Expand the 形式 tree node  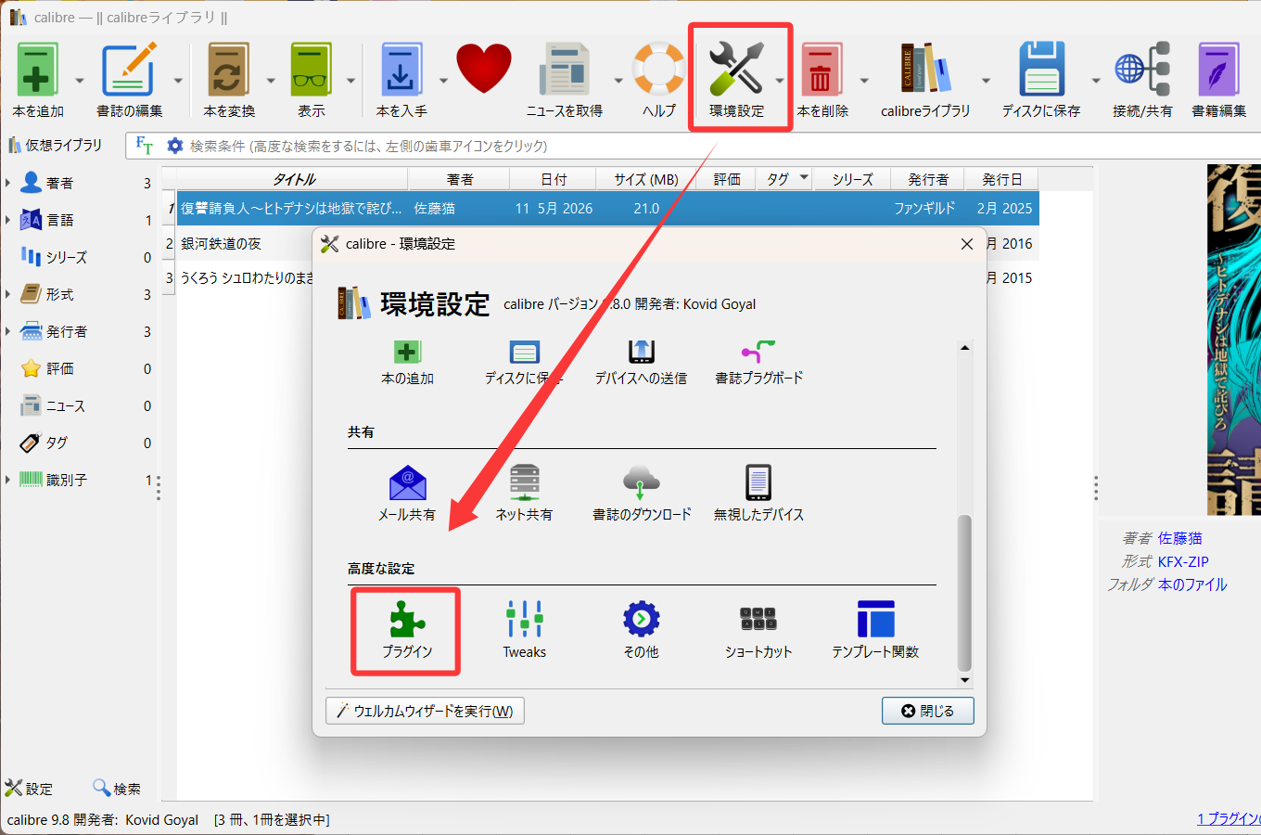click(8, 294)
